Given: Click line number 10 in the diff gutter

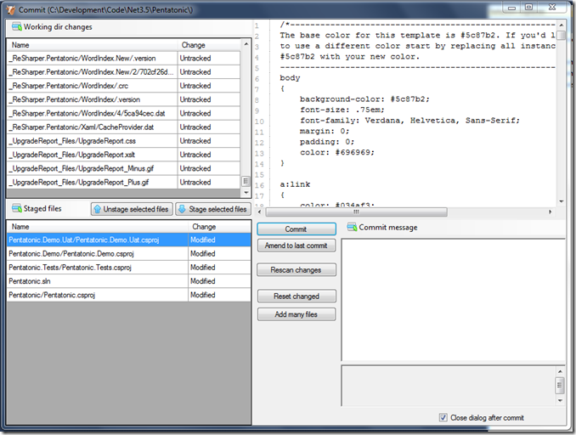Looking at the screenshot, I should (x=259, y=121).
